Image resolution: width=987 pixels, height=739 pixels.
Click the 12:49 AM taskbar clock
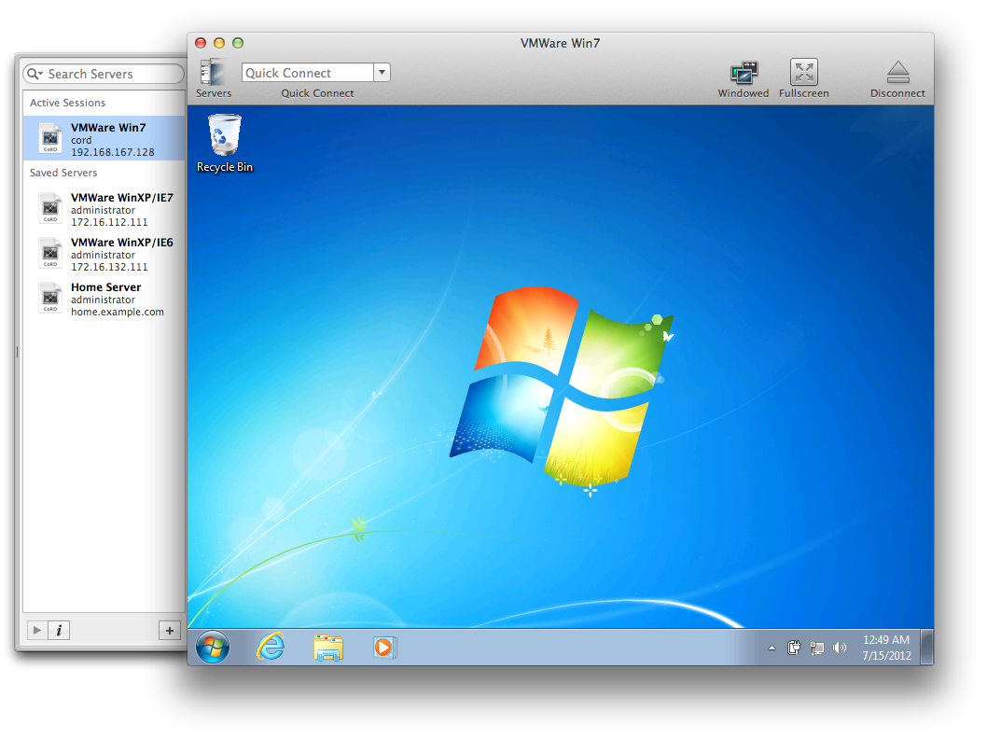coord(886,639)
